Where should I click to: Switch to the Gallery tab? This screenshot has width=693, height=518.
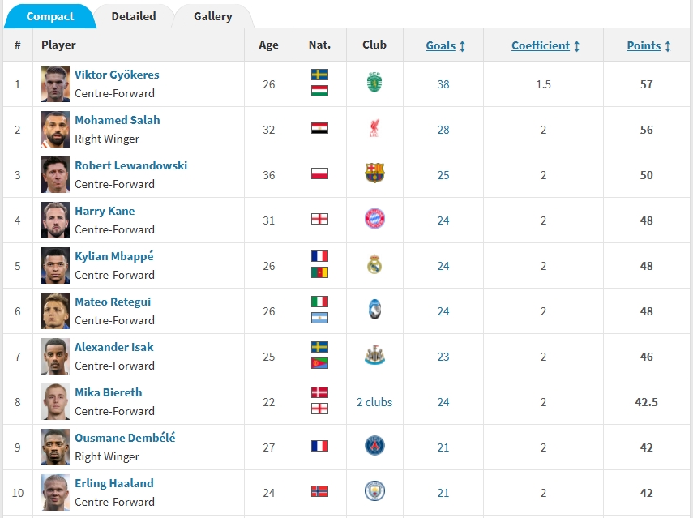tap(212, 16)
